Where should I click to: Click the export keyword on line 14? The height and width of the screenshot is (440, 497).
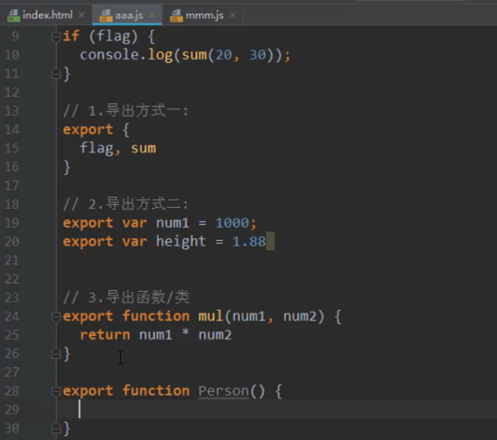pos(88,130)
